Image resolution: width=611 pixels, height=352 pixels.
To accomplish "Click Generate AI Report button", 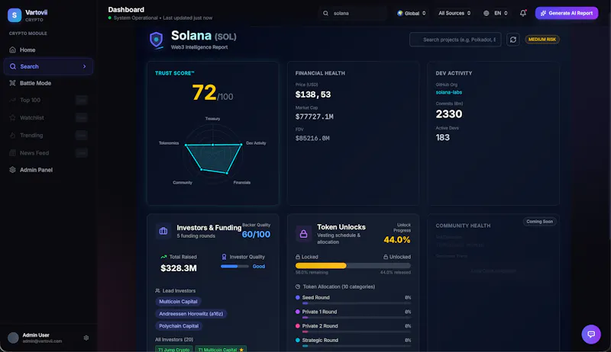I will click(567, 13).
